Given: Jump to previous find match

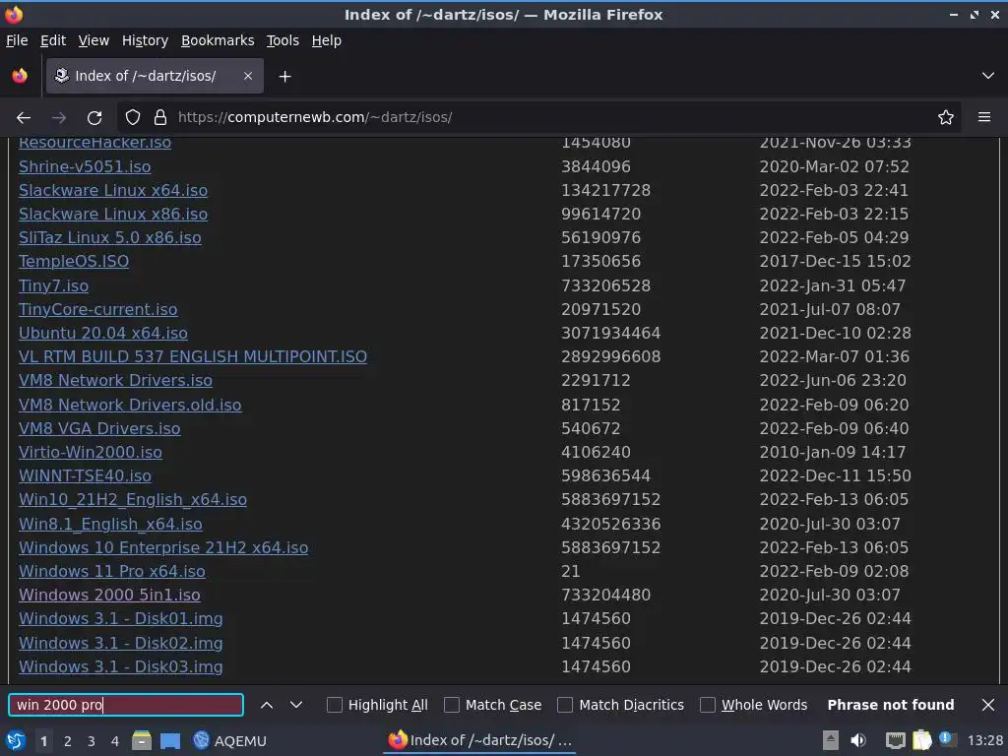Looking at the screenshot, I should point(267,705).
